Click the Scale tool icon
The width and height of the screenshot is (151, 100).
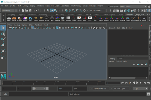3,57
